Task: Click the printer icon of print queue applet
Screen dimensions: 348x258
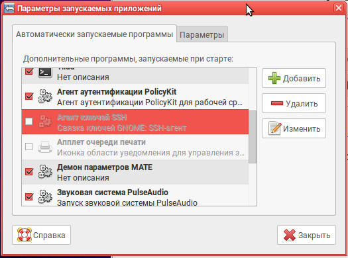Action: [45, 147]
